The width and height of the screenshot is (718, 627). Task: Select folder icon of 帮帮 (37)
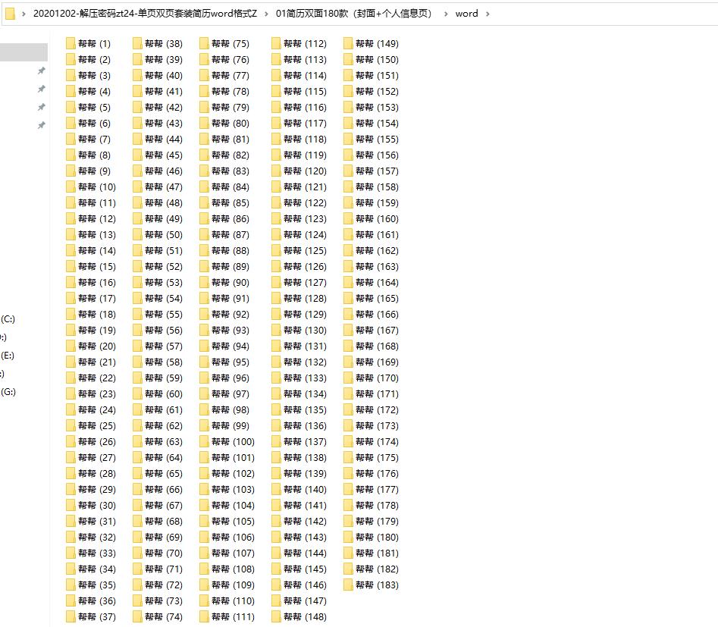71,617
